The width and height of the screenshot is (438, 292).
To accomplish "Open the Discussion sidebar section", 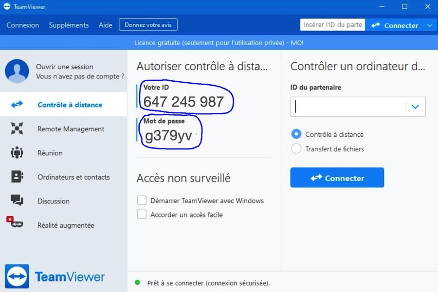I will (x=63, y=201).
